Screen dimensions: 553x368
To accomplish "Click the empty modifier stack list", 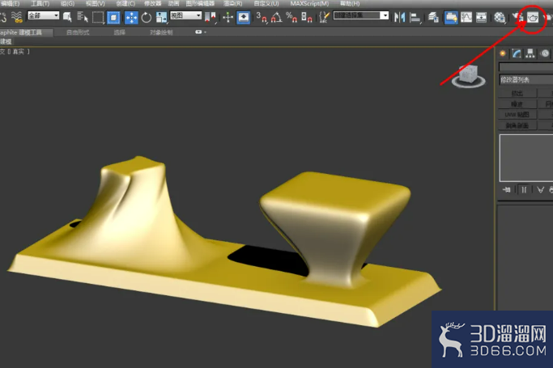I will [526, 158].
